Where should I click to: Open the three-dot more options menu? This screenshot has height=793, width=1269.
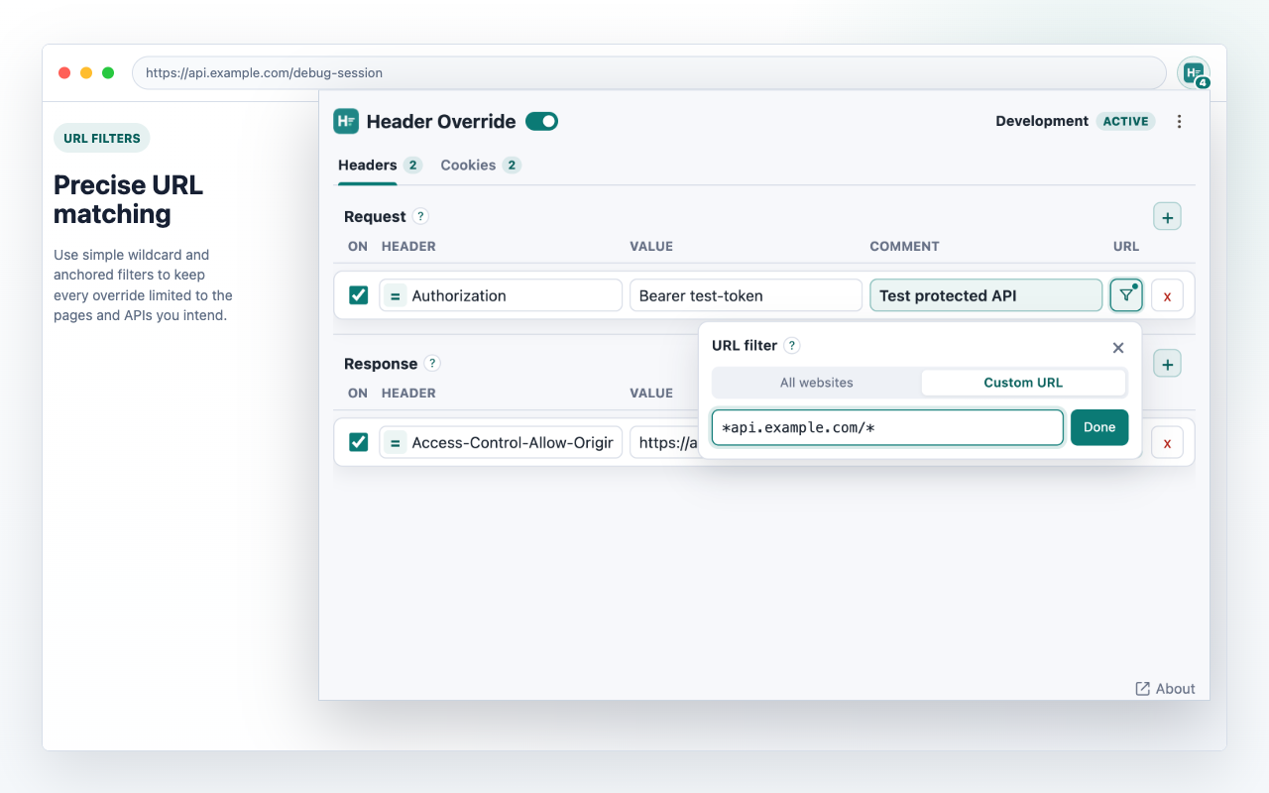(x=1179, y=121)
